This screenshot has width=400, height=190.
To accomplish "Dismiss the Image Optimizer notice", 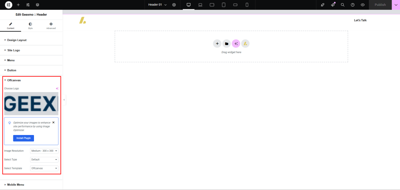I will pos(54,122).
